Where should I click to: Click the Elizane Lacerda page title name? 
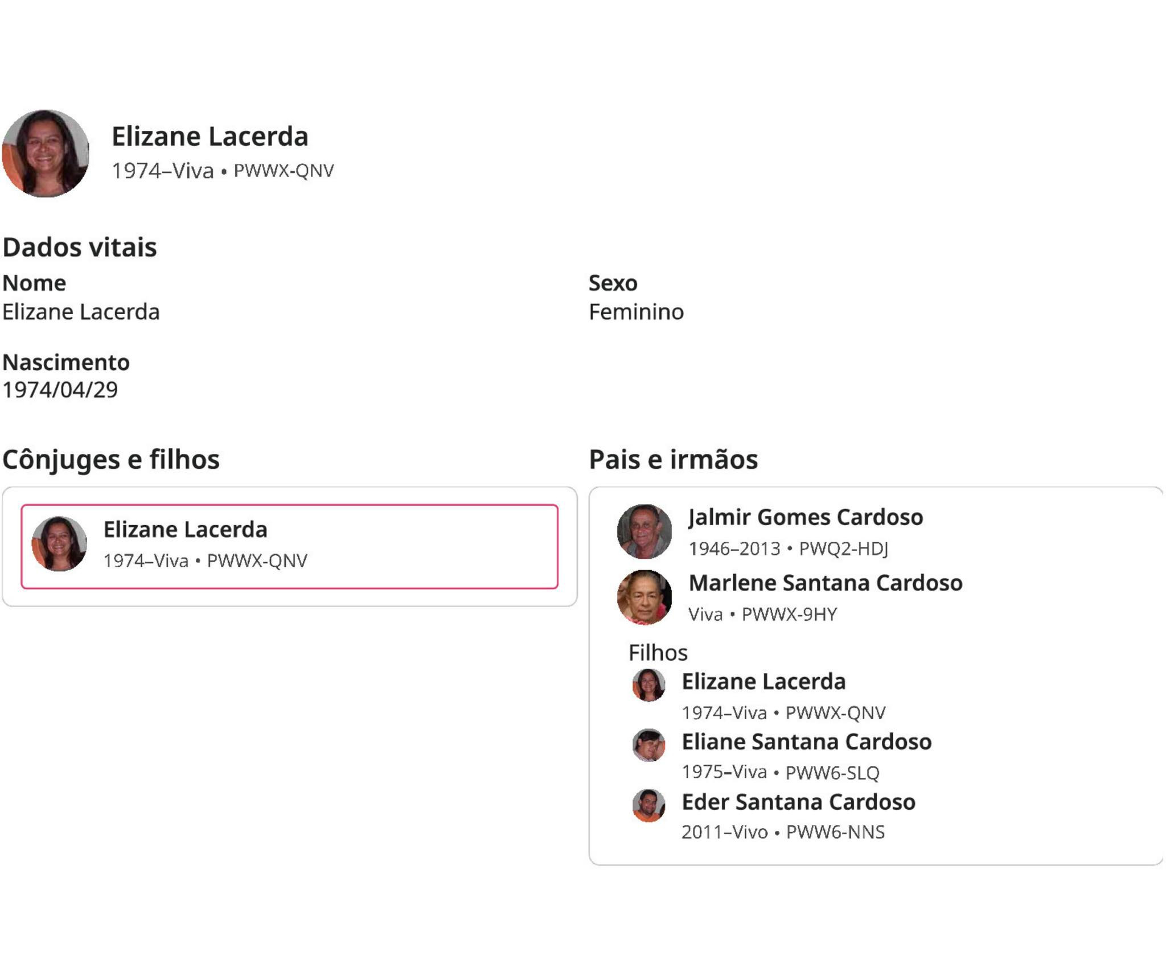pos(210,137)
